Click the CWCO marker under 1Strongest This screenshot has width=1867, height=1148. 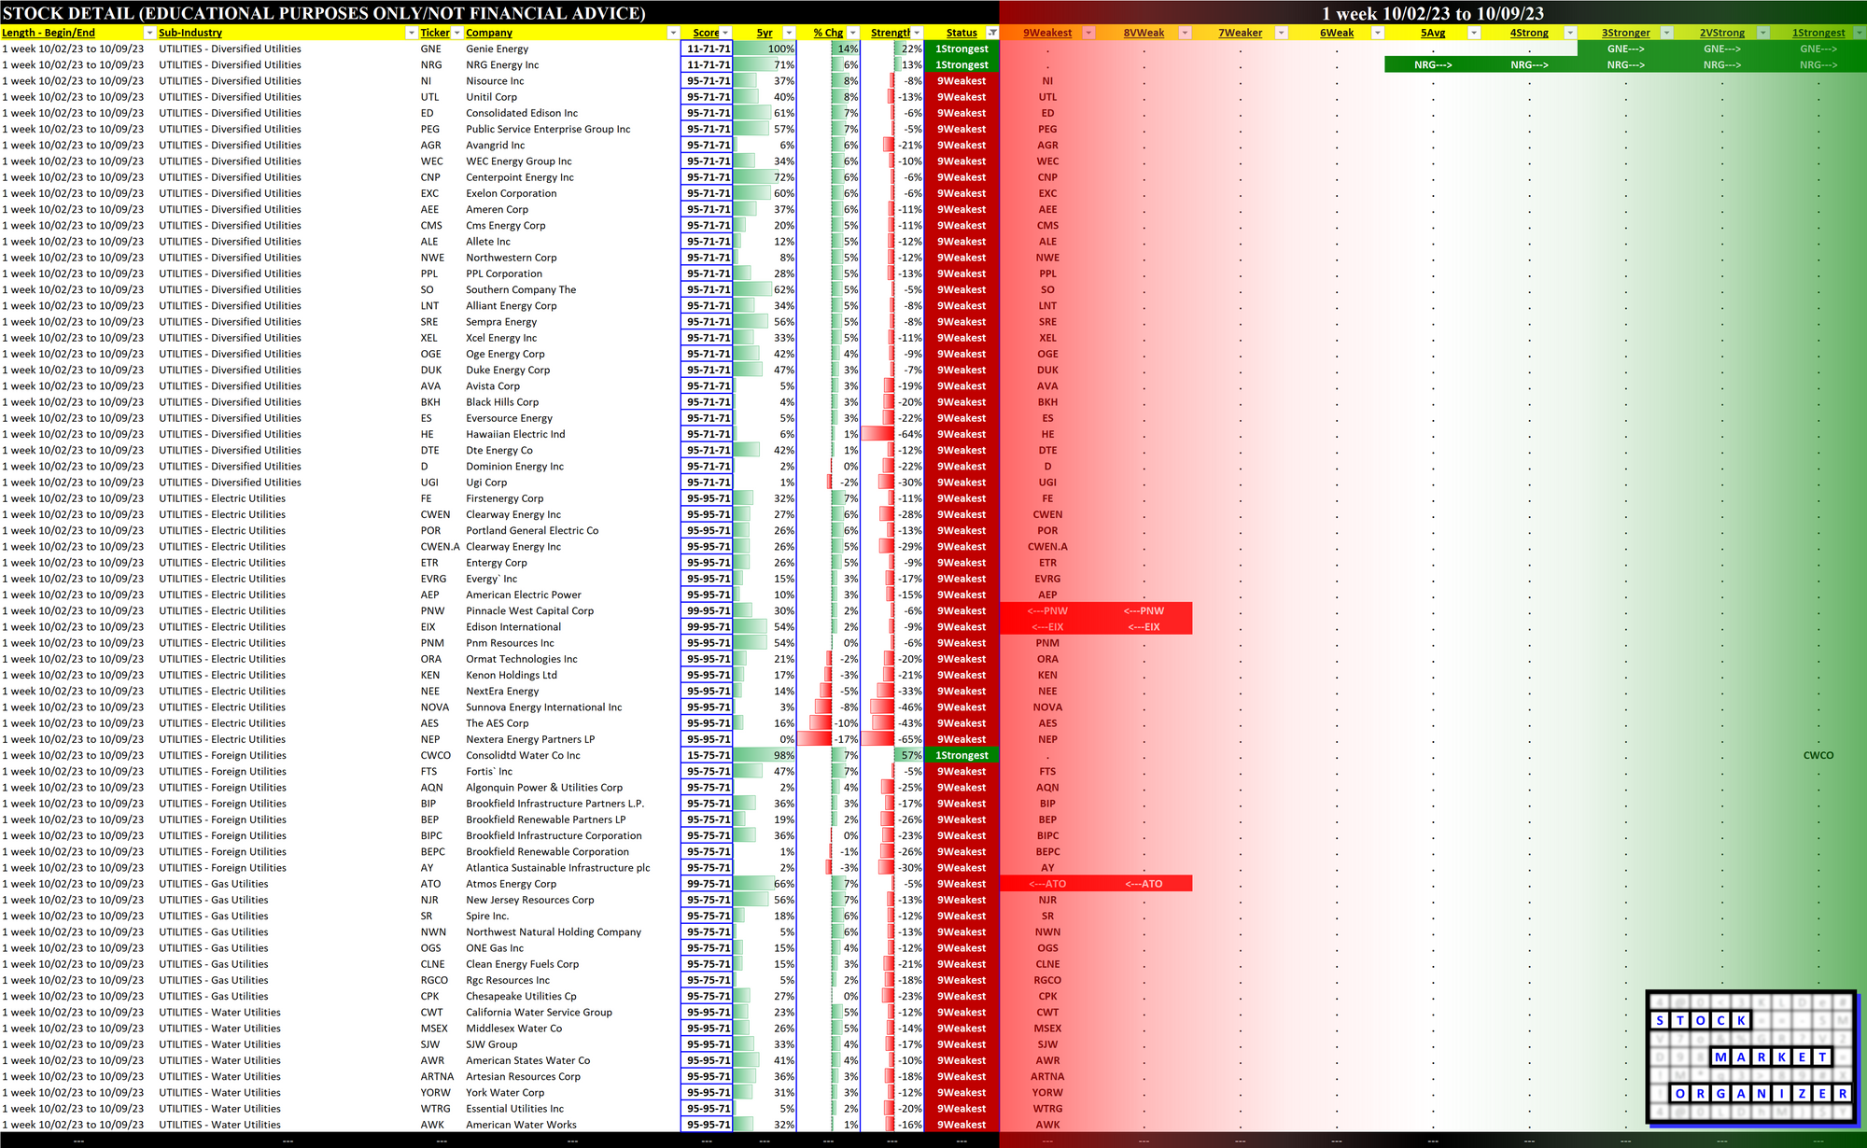coord(1818,755)
